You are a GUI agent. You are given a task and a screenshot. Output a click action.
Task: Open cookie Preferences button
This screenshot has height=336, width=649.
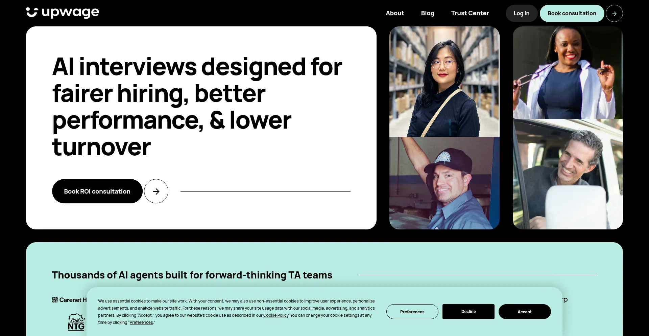point(412,312)
